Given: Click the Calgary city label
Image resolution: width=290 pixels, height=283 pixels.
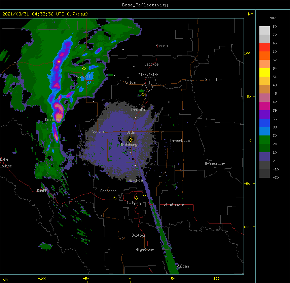Looking at the screenshot, I should pyautogui.click(x=134, y=203).
